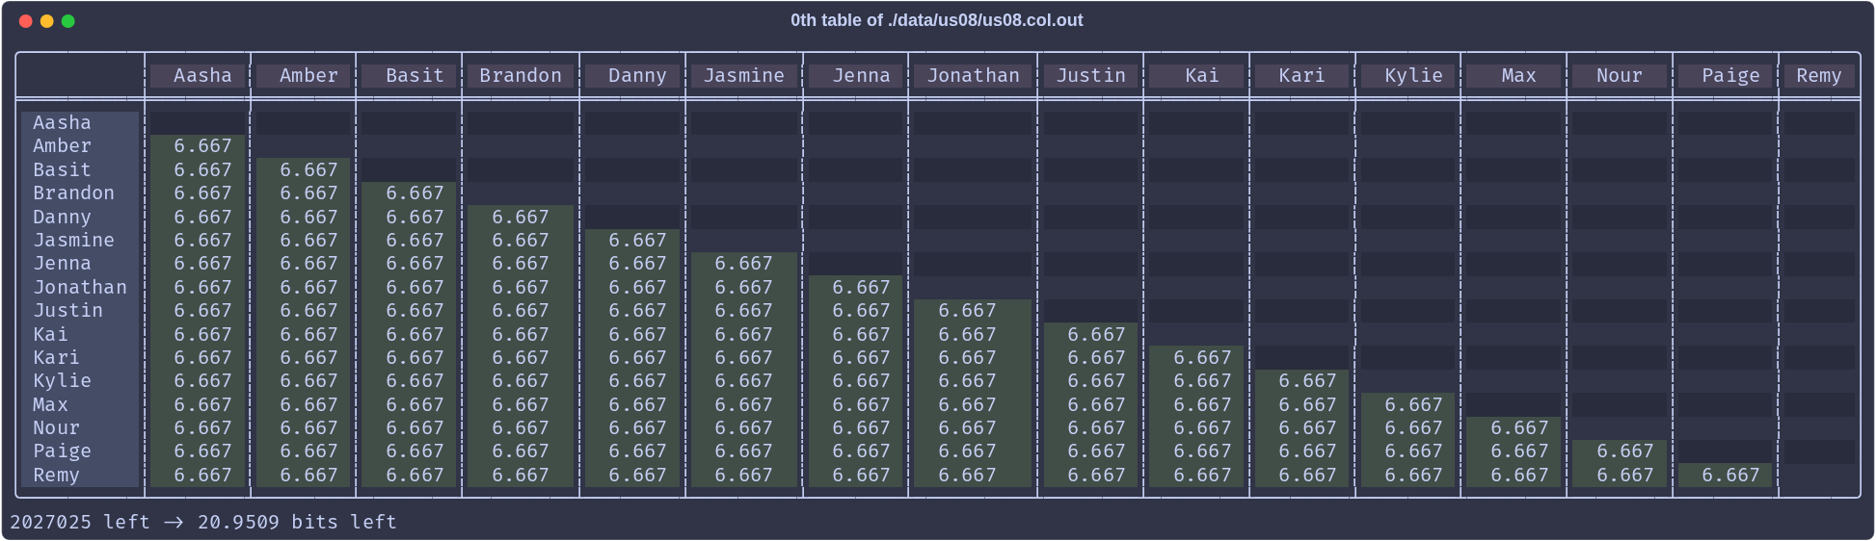
Task: Click the 6.667 cell at Brandon row, Basit column
Action: pyautogui.click(x=410, y=193)
